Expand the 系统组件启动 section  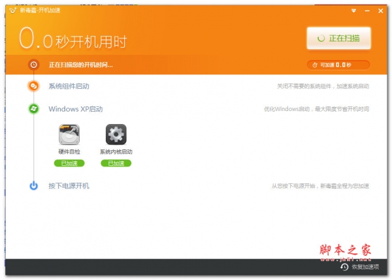pyautogui.click(x=69, y=86)
